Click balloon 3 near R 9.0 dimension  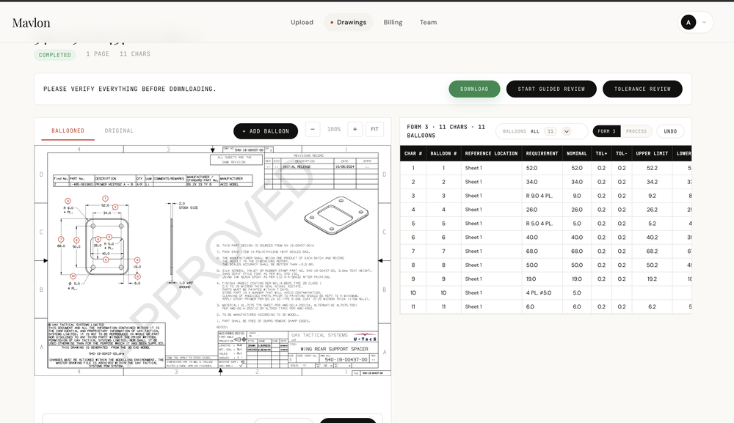coord(68,201)
